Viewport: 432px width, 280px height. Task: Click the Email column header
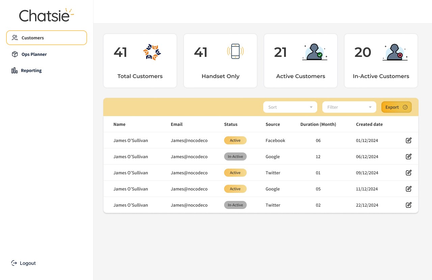(177, 124)
